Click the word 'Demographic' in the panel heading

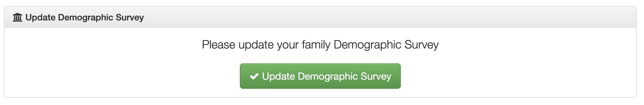pyautogui.click(x=85, y=17)
